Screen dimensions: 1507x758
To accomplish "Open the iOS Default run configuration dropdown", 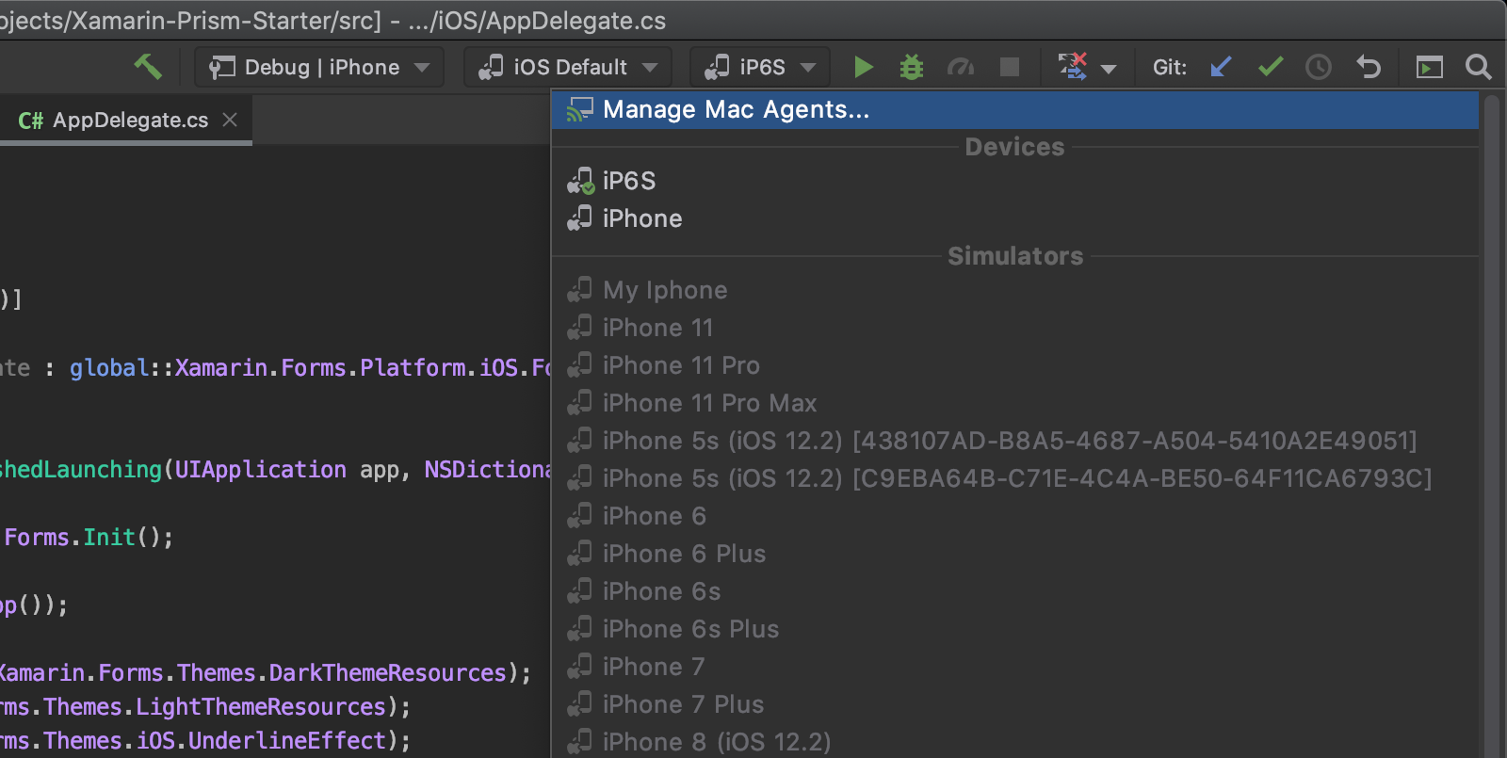I will (568, 67).
